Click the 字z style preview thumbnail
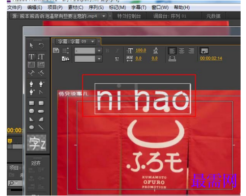Screen dimensions: 246x196 (37, 143)
